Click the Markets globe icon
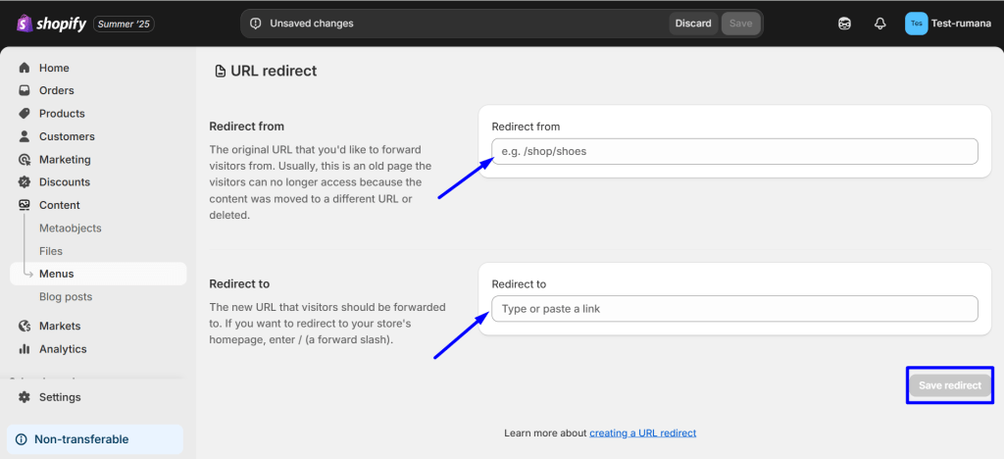1004x459 pixels. tap(25, 326)
